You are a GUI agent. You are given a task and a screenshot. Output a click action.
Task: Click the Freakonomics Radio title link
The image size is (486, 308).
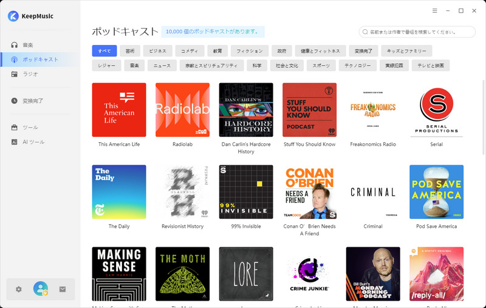373,145
